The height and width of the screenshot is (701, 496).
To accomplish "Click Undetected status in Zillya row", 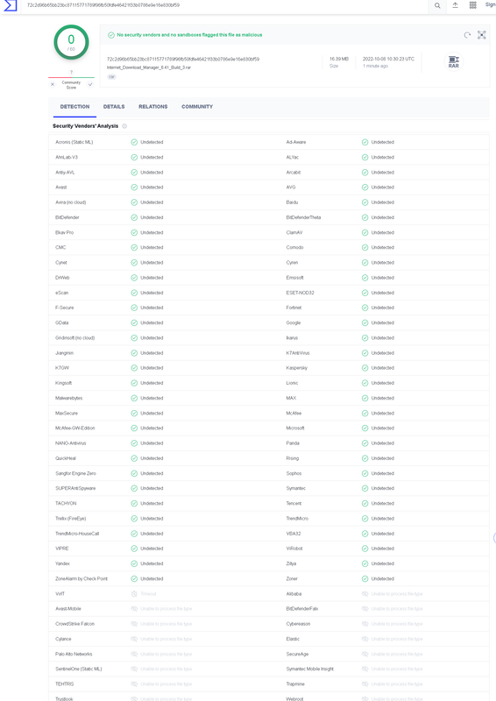I will (x=383, y=563).
